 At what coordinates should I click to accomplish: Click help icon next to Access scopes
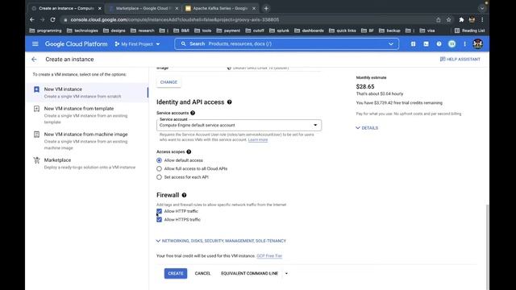[x=189, y=151]
